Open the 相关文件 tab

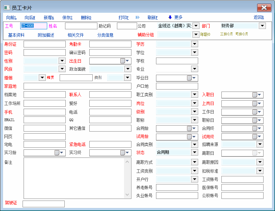click(75, 35)
